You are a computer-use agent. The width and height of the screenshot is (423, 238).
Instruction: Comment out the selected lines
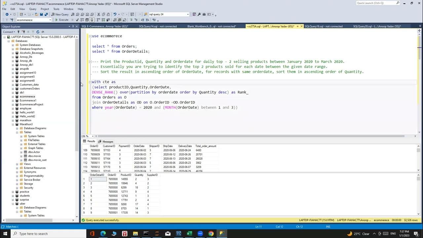(x=131, y=20)
